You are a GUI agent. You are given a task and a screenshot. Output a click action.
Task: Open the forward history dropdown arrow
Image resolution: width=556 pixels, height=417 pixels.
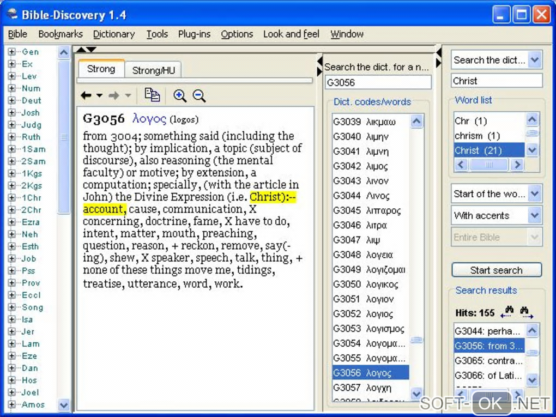tap(128, 95)
